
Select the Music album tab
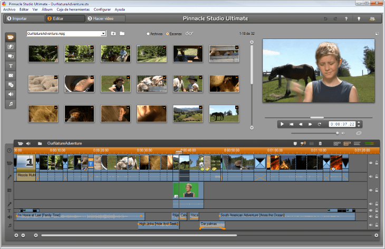(x=11, y=104)
